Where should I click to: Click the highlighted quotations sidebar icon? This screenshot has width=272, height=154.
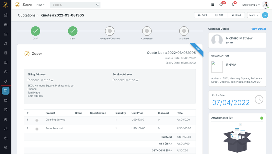click(6, 91)
